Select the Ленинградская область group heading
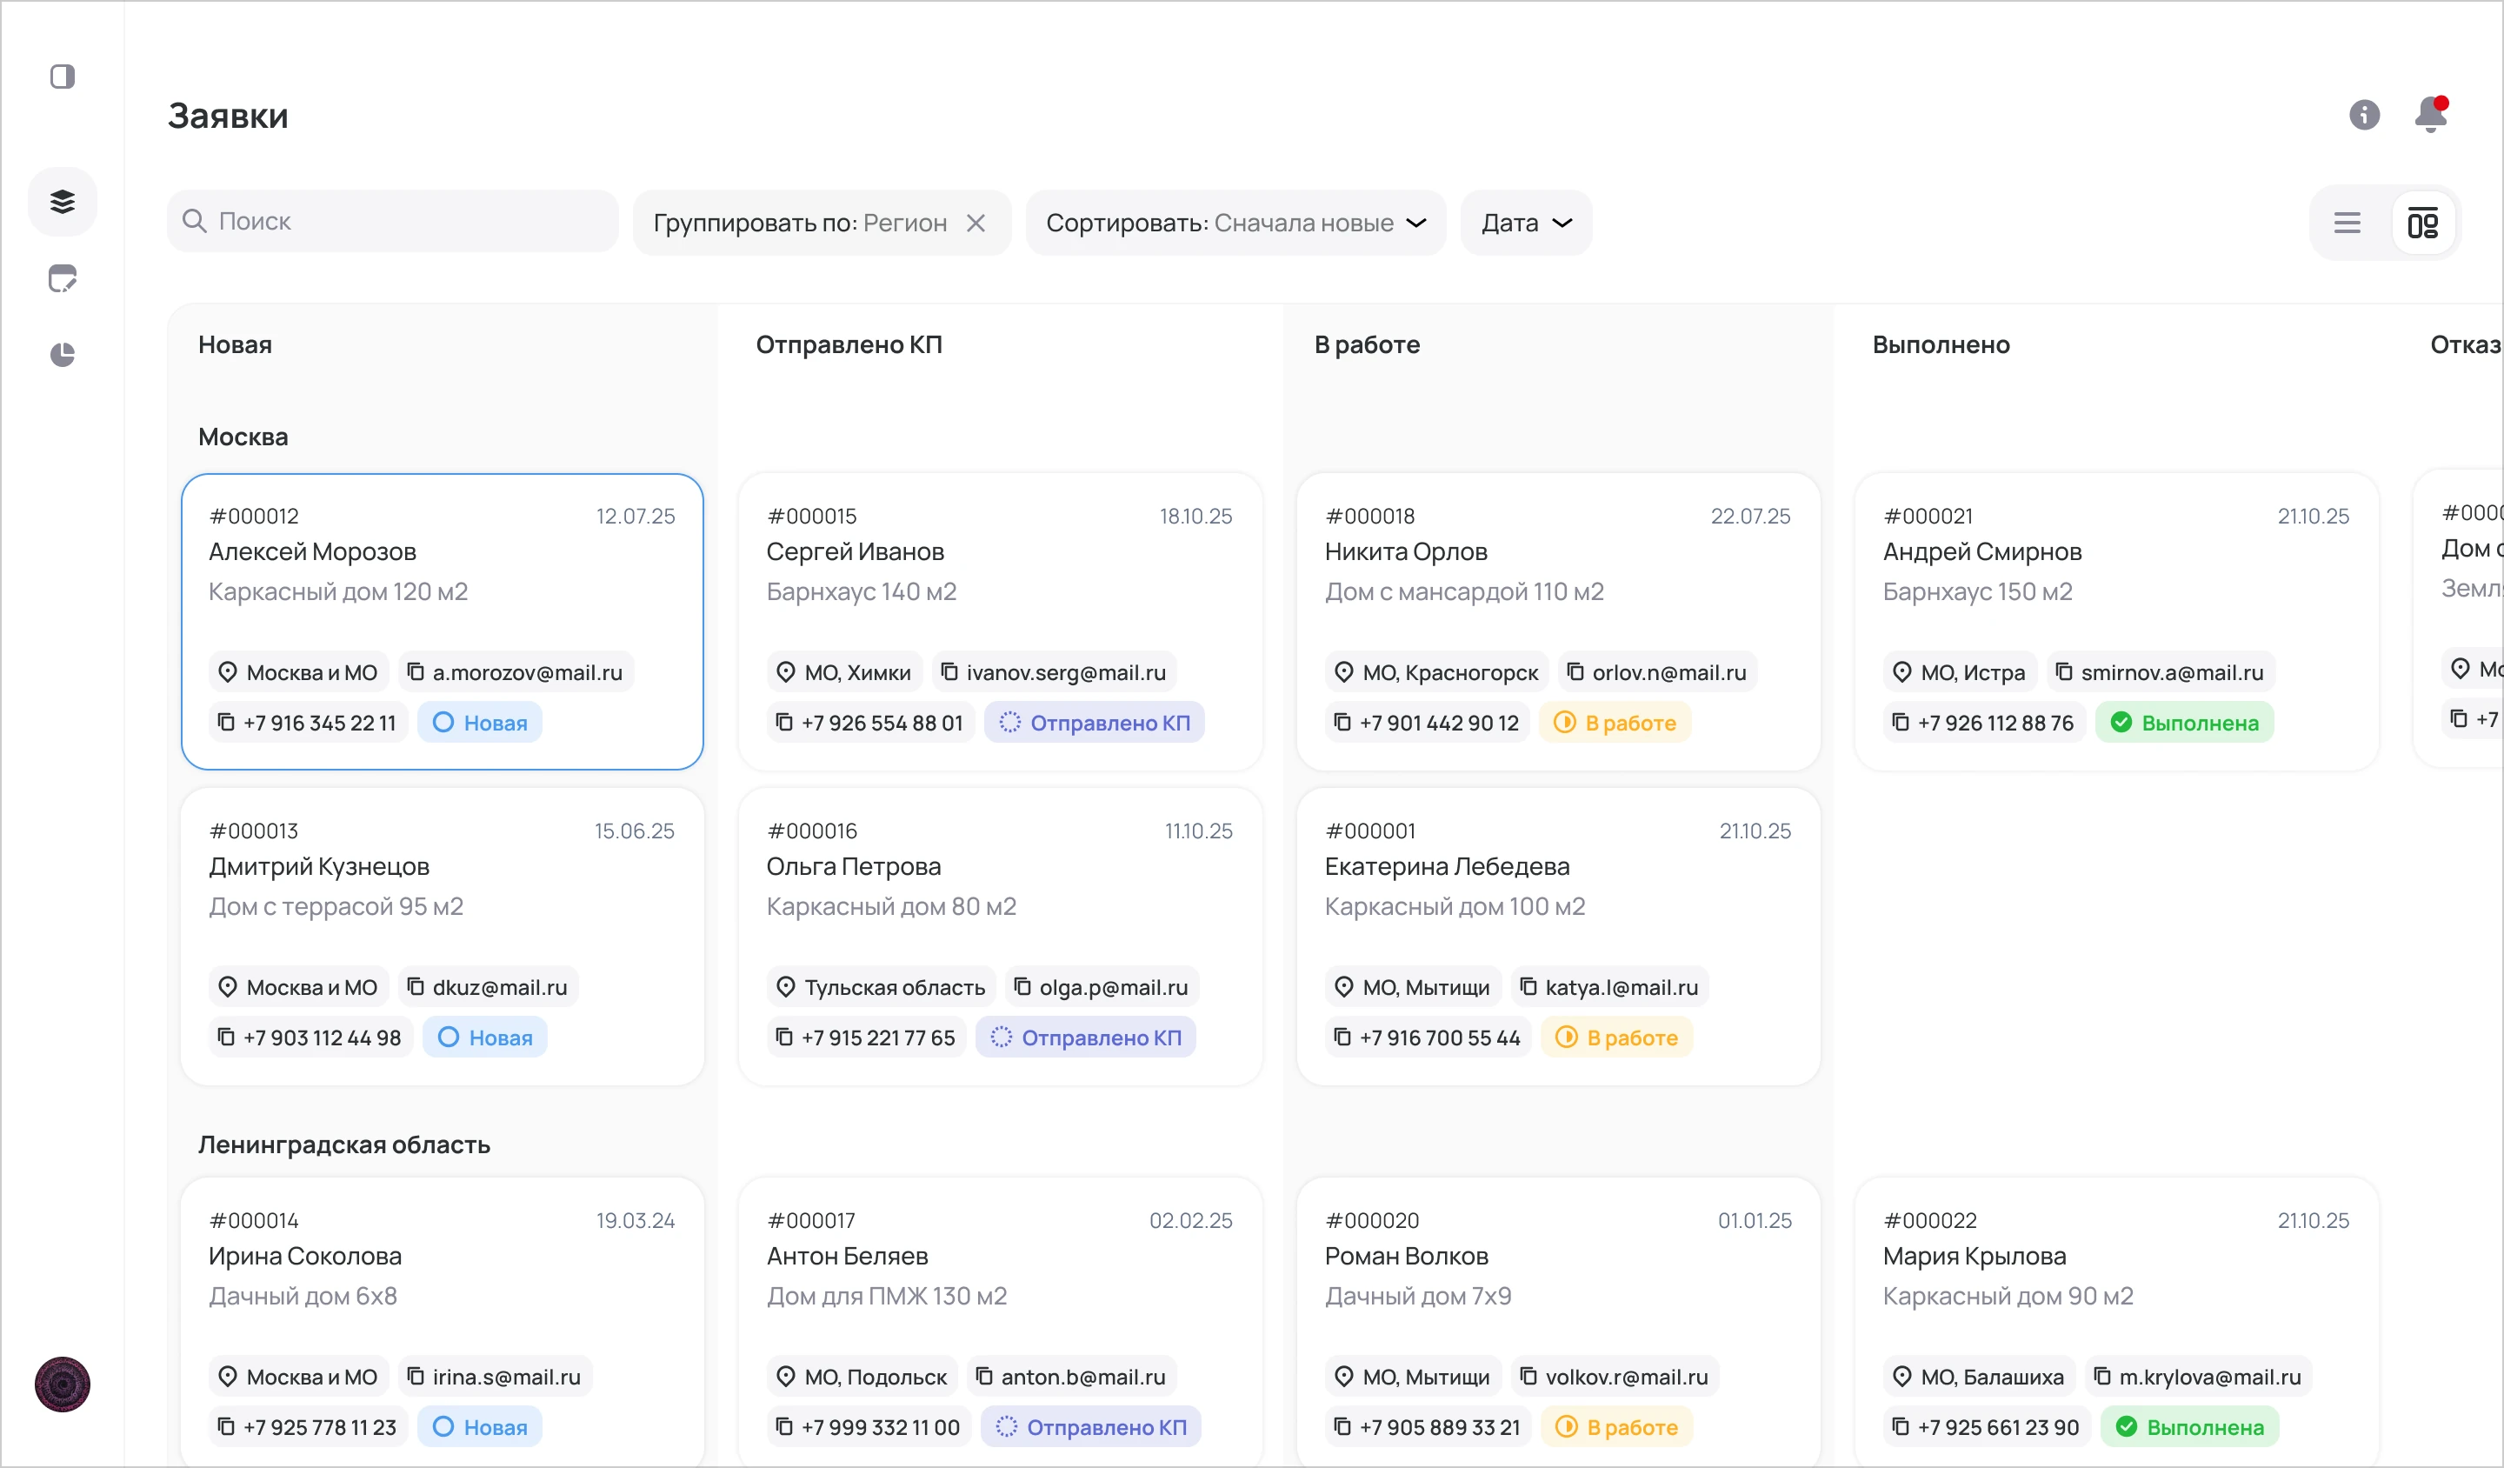This screenshot has height=1468, width=2504. click(343, 1144)
